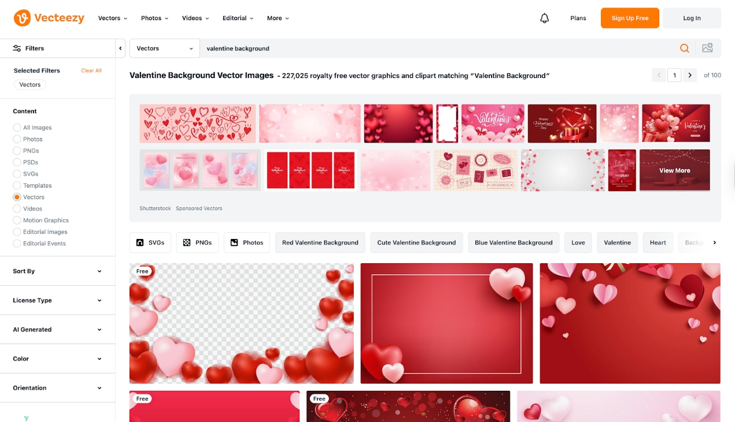
Task: Select the PNGs filter chip icon
Action: pos(185,242)
